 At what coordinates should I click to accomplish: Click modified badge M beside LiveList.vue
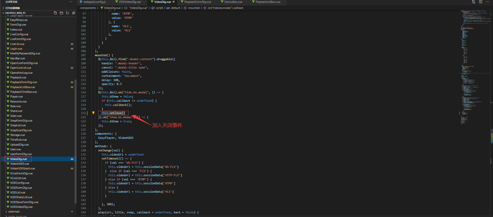pyautogui.click(x=72, y=44)
